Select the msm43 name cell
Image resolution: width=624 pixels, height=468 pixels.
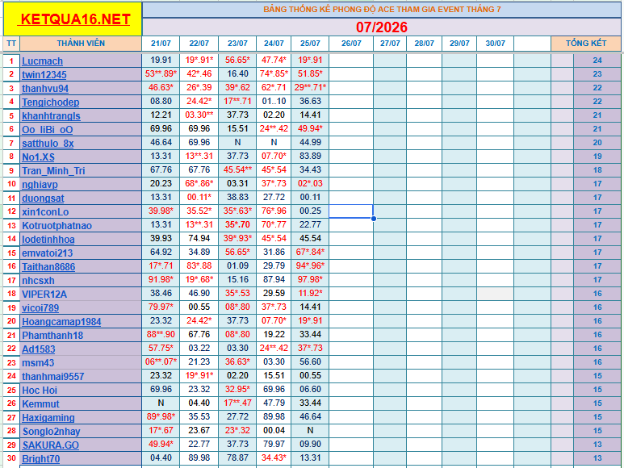tap(81, 362)
